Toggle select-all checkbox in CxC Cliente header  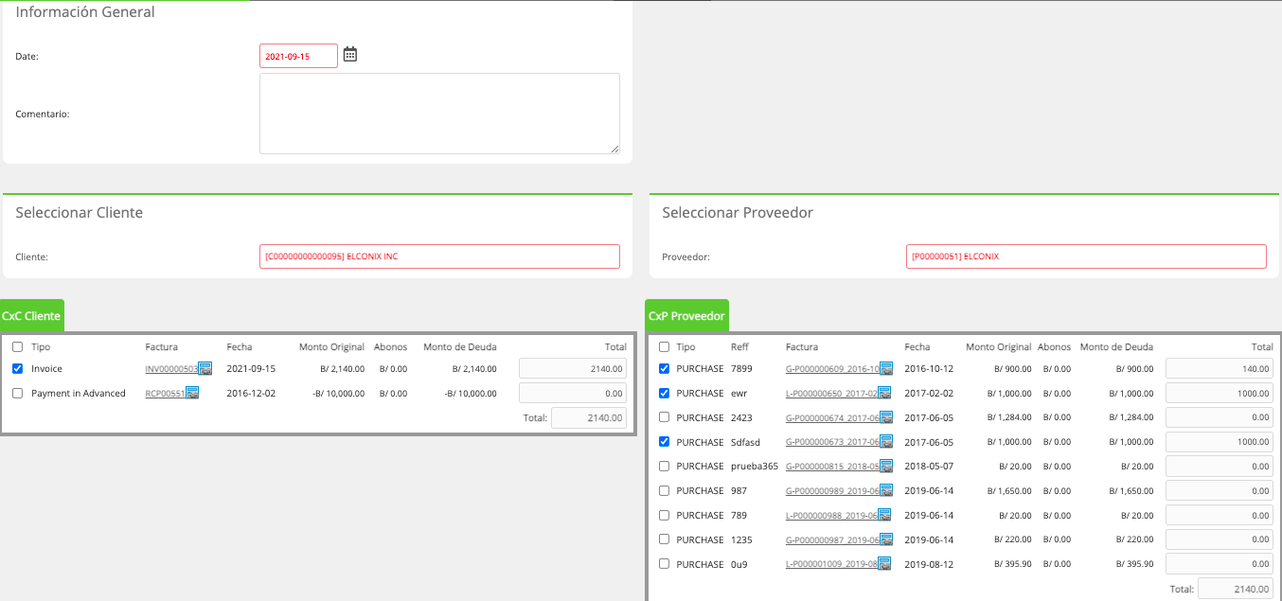pyautogui.click(x=17, y=347)
